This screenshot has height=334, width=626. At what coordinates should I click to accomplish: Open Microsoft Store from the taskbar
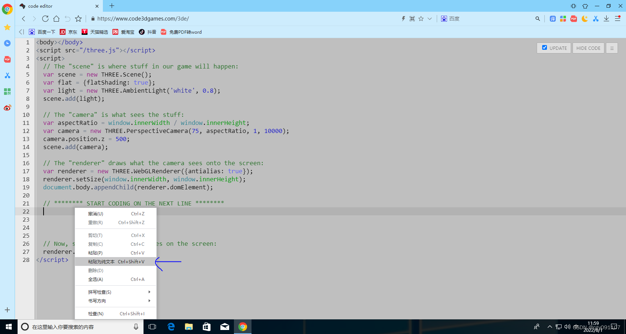pyautogui.click(x=207, y=327)
